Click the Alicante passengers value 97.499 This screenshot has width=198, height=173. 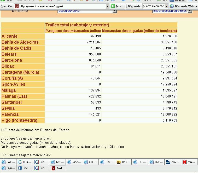(96, 36)
